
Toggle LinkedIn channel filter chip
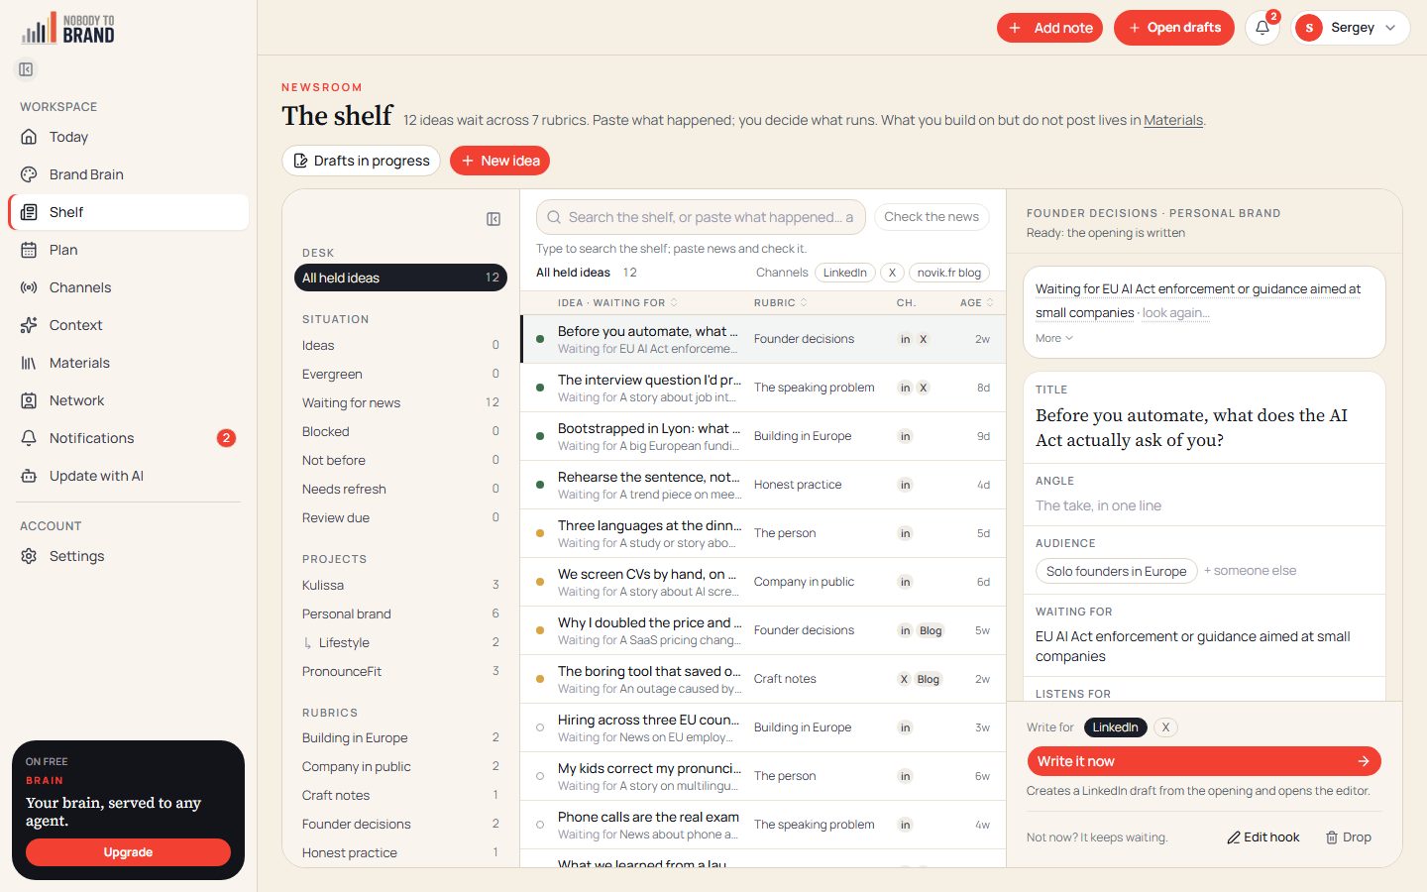click(x=845, y=273)
